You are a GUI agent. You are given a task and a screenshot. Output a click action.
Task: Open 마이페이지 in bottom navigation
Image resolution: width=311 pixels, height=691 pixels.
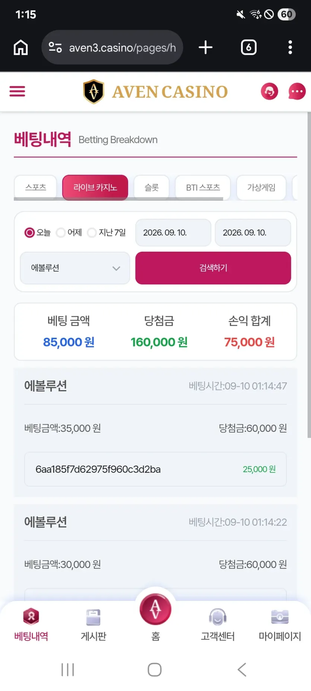[x=280, y=625]
